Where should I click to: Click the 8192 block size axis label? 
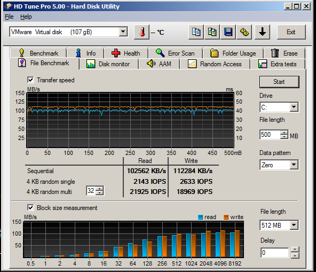(x=235, y=263)
